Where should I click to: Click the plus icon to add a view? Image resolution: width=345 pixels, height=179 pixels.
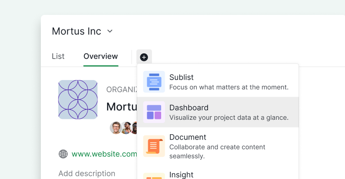[144, 57]
